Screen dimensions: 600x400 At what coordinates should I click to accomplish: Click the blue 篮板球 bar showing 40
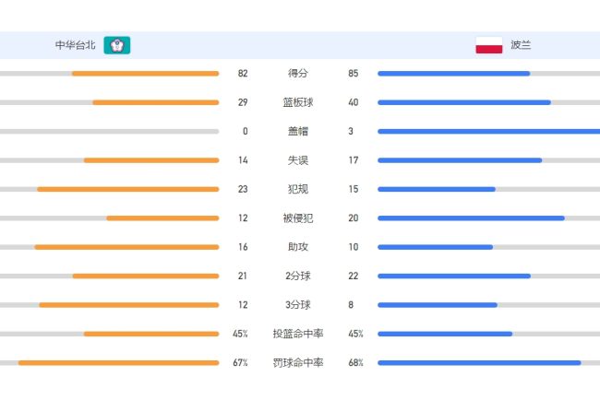point(464,102)
